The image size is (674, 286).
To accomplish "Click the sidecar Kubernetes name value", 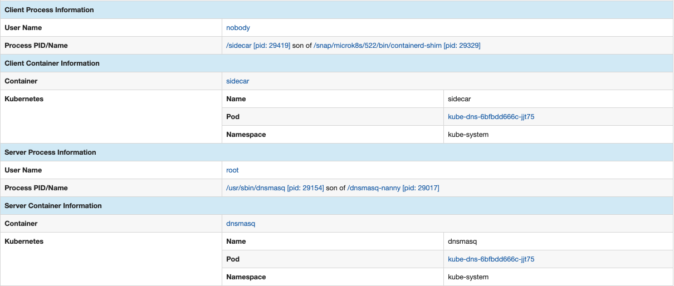I will 460,98.
